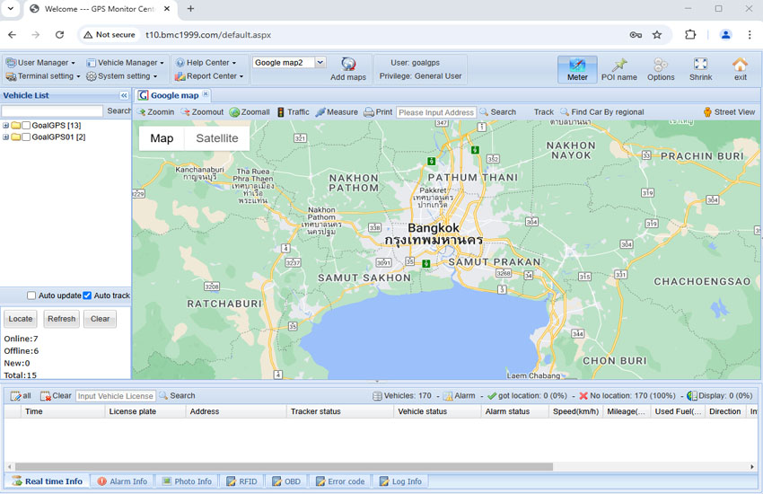Click Search beside vehicle license input

[177, 396]
